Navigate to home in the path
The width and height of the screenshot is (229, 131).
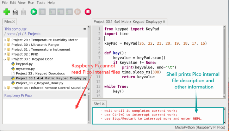point(11,34)
